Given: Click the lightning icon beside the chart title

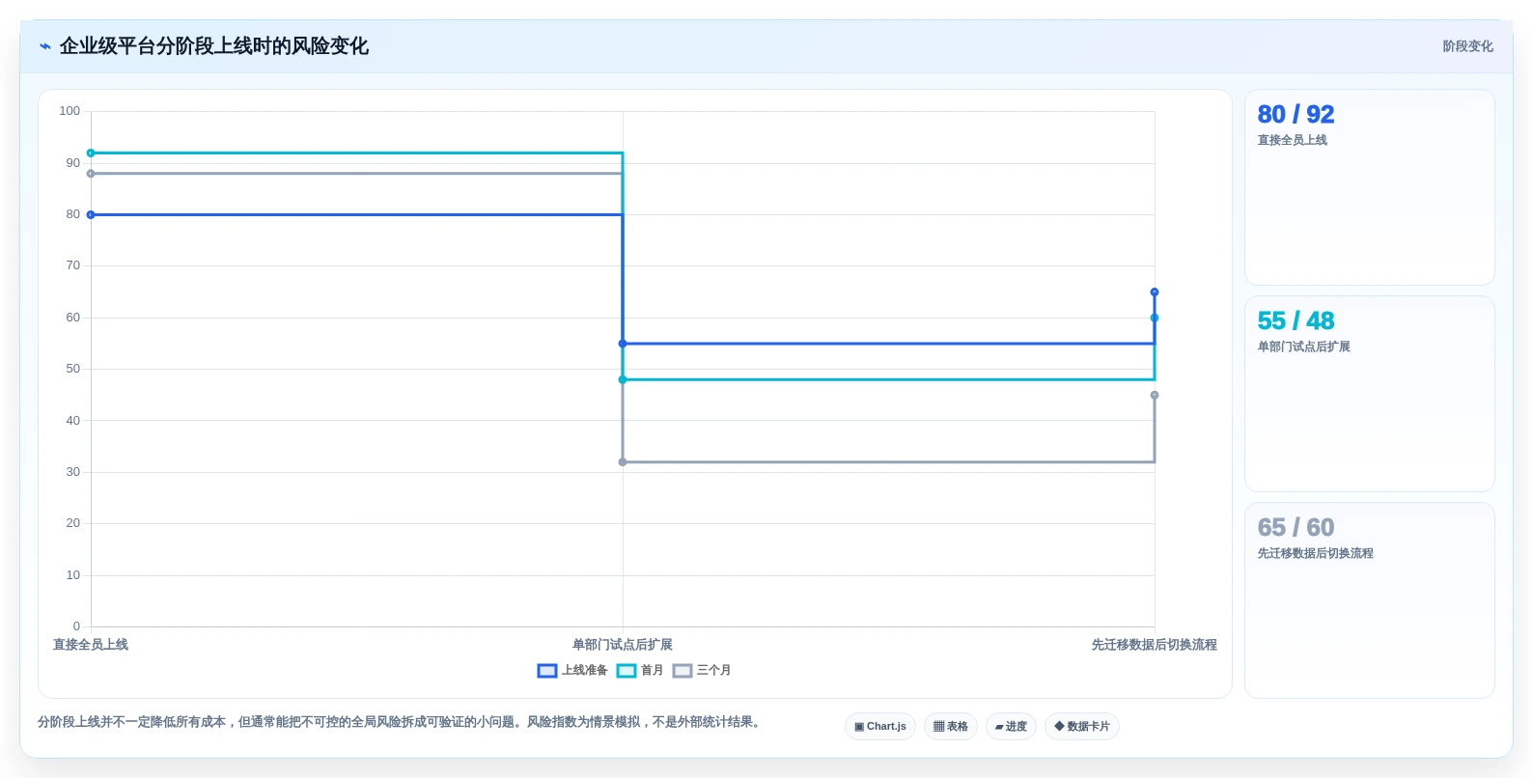Looking at the screenshot, I should click(x=44, y=46).
